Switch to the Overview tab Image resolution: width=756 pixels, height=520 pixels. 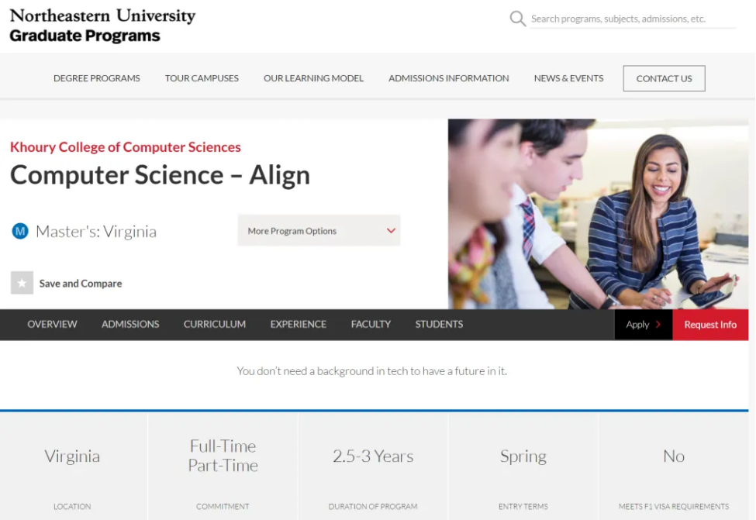click(52, 325)
